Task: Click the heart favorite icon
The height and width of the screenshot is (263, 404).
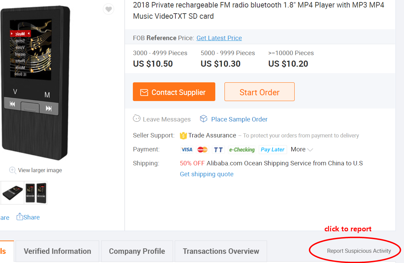Action: point(108,9)
